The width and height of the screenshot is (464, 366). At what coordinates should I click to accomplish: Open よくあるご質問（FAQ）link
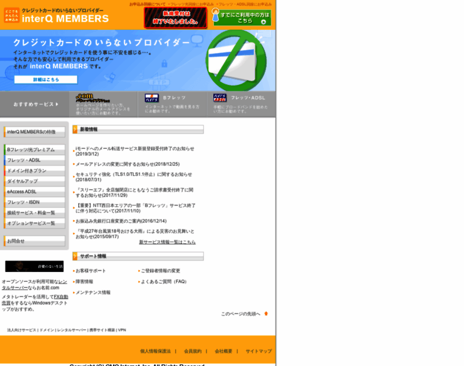(x=164, y=282)
